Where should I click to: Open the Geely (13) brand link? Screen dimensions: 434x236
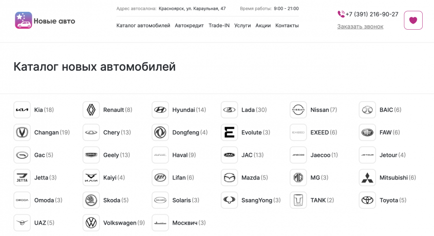click(117, 155)
